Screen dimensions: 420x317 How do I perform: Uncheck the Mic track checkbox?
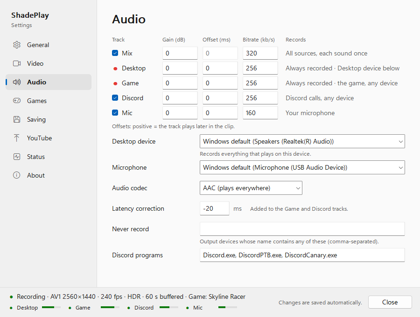(115, 113)
